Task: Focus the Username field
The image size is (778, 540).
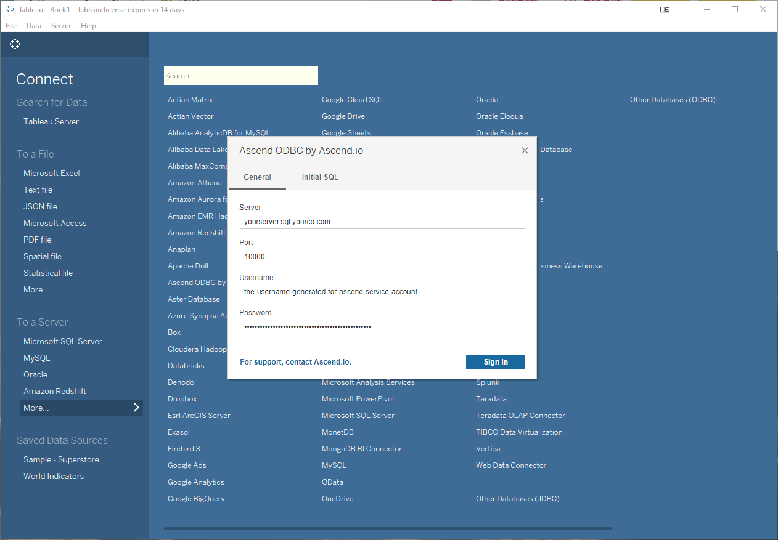Action: [382, 292]
